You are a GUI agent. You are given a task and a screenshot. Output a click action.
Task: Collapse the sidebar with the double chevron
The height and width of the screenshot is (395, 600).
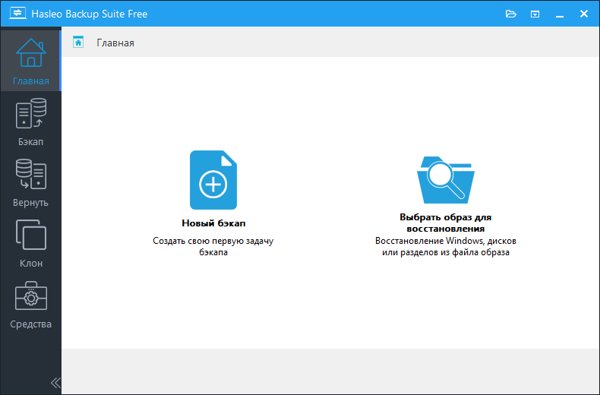[55, 383]
